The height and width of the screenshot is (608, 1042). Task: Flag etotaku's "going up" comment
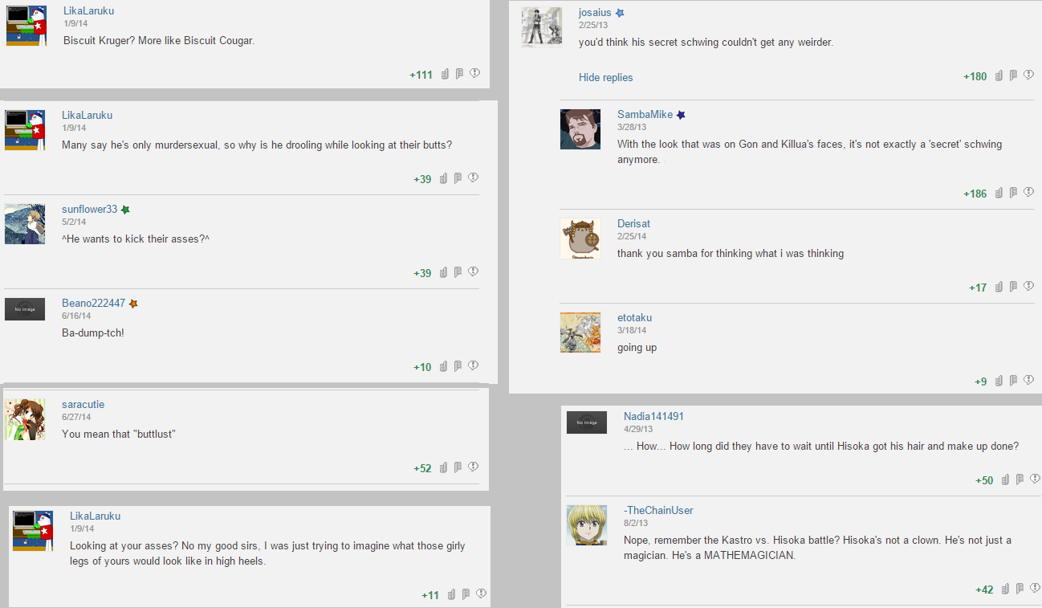coord(1014,381)
